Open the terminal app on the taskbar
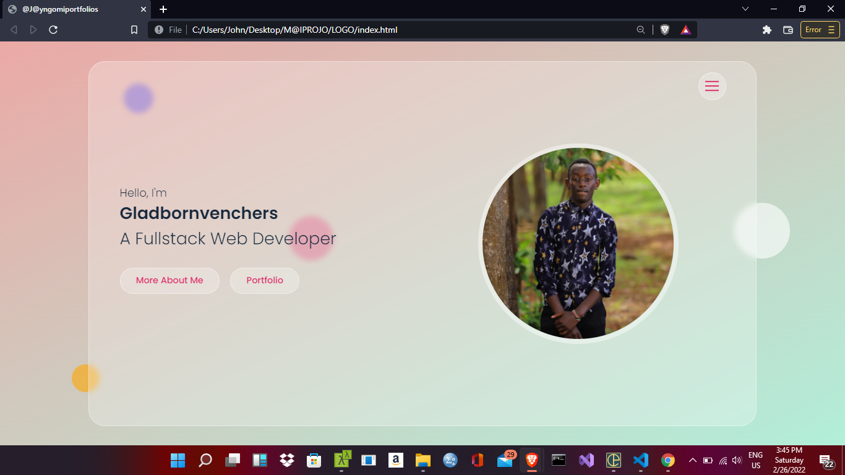 (559, 460)
